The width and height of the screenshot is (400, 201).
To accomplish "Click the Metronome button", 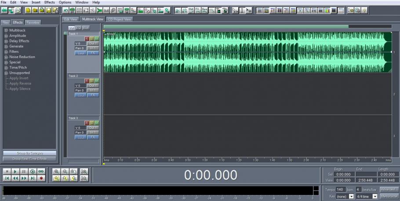I will tap(389, 196).
